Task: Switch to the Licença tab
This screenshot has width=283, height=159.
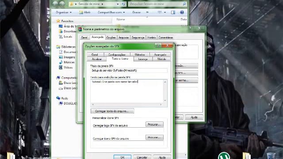Action: [143, 59]
